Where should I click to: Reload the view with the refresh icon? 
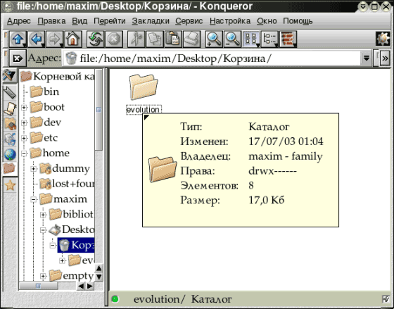pyautogui.click(x=95, y=39)
